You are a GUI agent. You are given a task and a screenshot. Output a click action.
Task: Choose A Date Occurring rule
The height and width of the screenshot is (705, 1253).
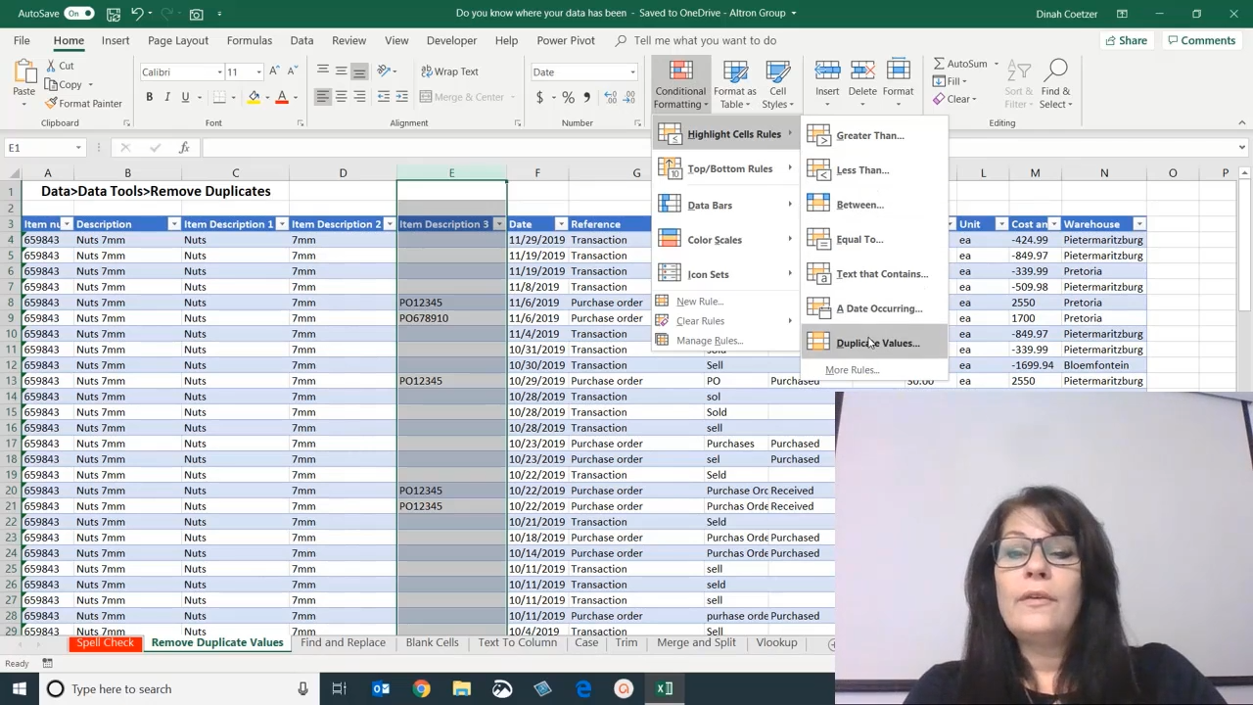click(x=875, y=308)
